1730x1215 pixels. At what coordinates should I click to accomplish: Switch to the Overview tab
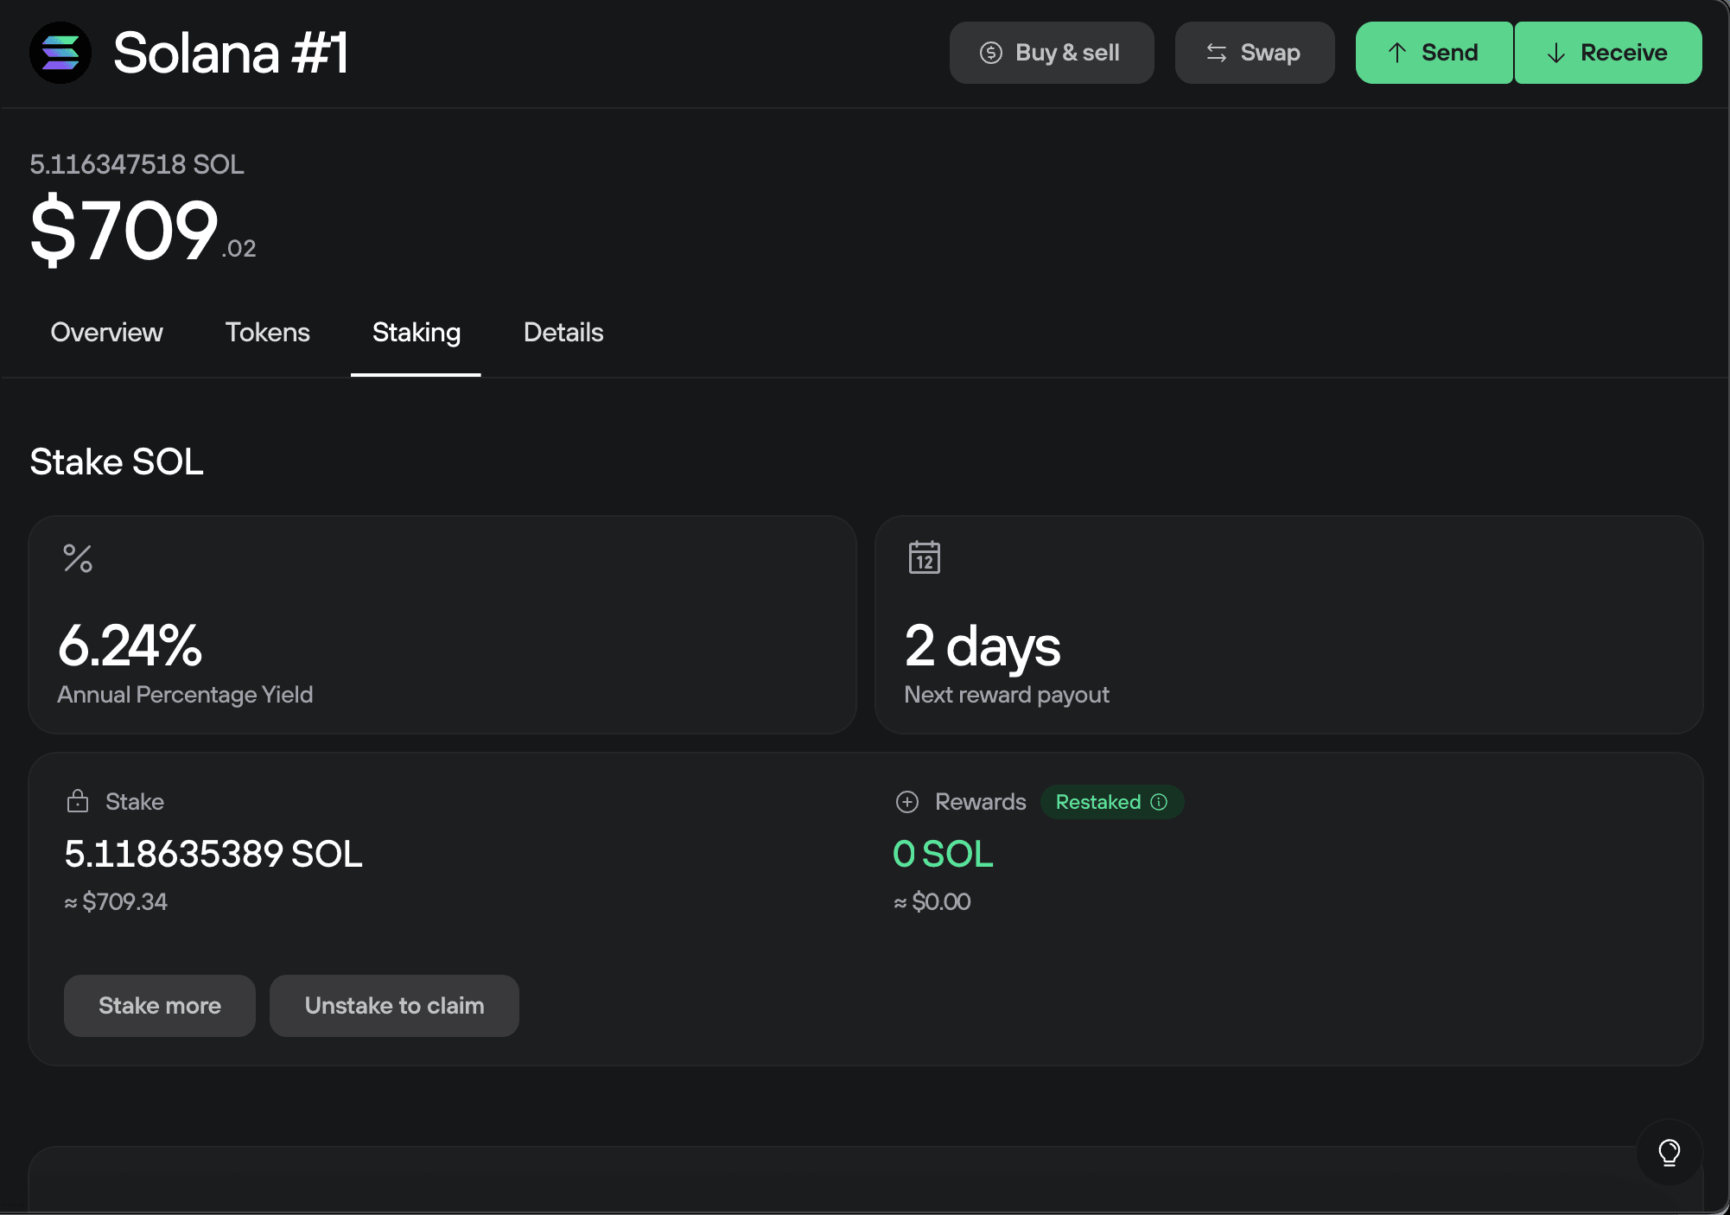tap(106, 333)
